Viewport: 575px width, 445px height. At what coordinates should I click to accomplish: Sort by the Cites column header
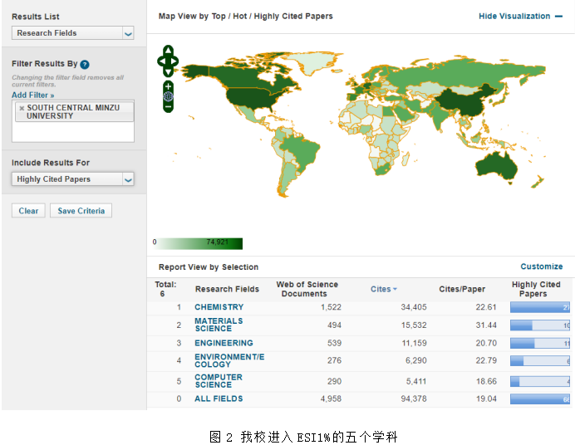384,289
